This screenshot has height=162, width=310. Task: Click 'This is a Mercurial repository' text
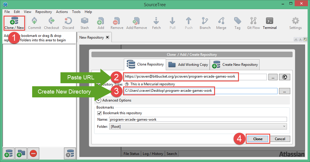[152, 84]
